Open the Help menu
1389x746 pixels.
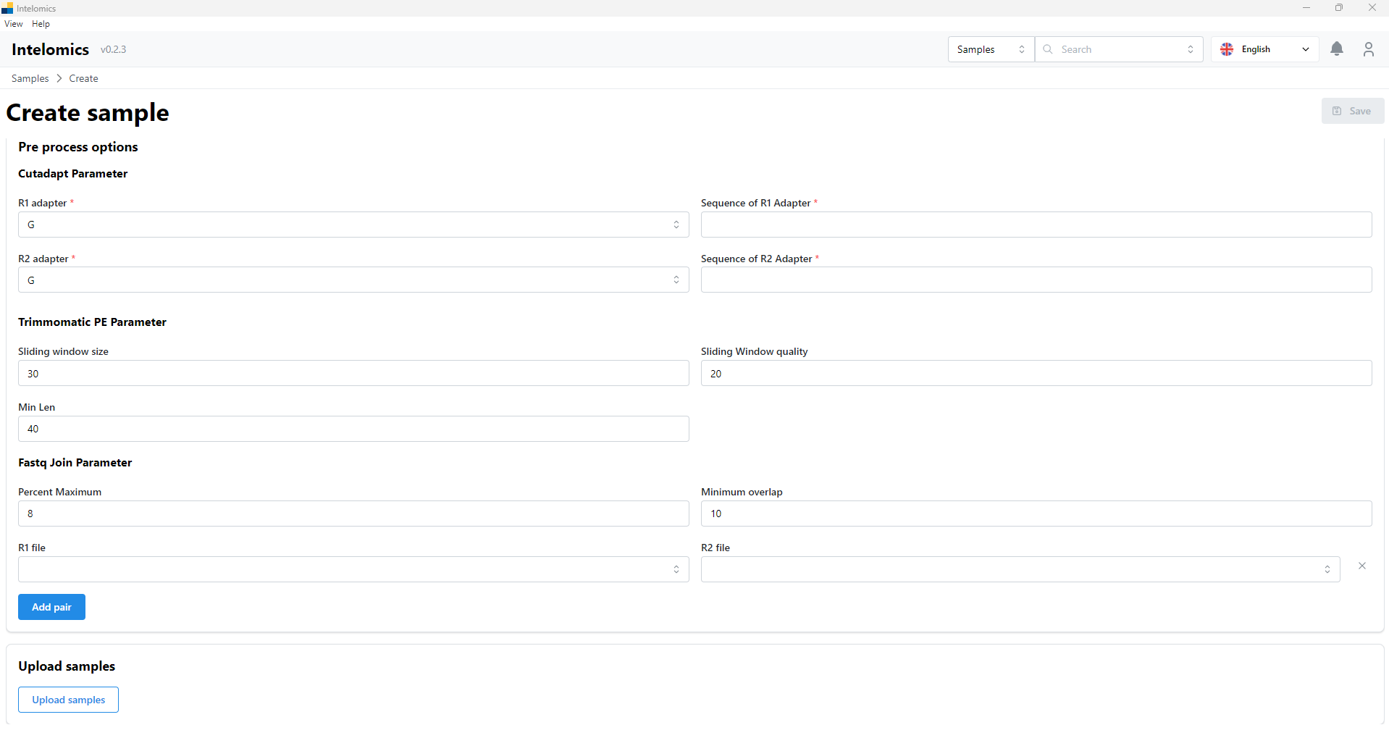click(41, 24)
